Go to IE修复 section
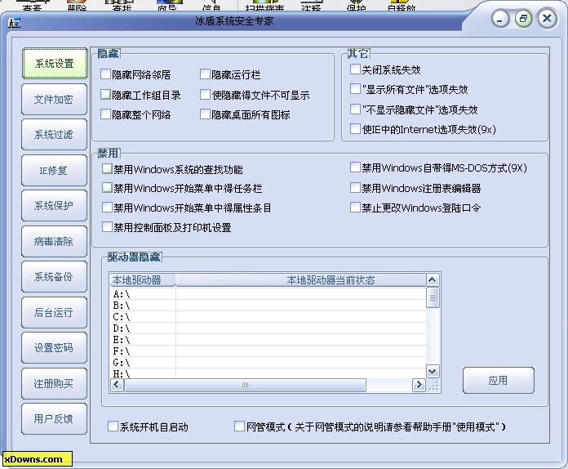The width and height of the screenshot is (568, 469). 54,170
